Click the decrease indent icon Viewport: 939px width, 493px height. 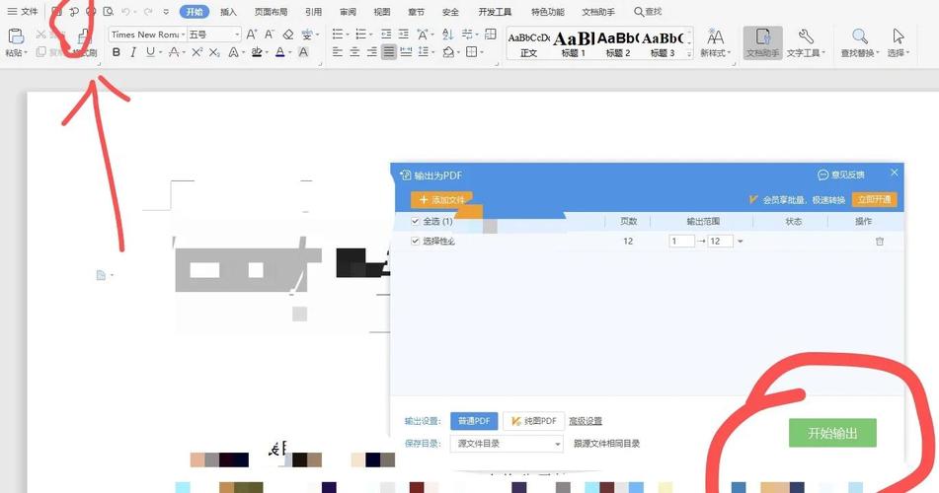[386, 35]
